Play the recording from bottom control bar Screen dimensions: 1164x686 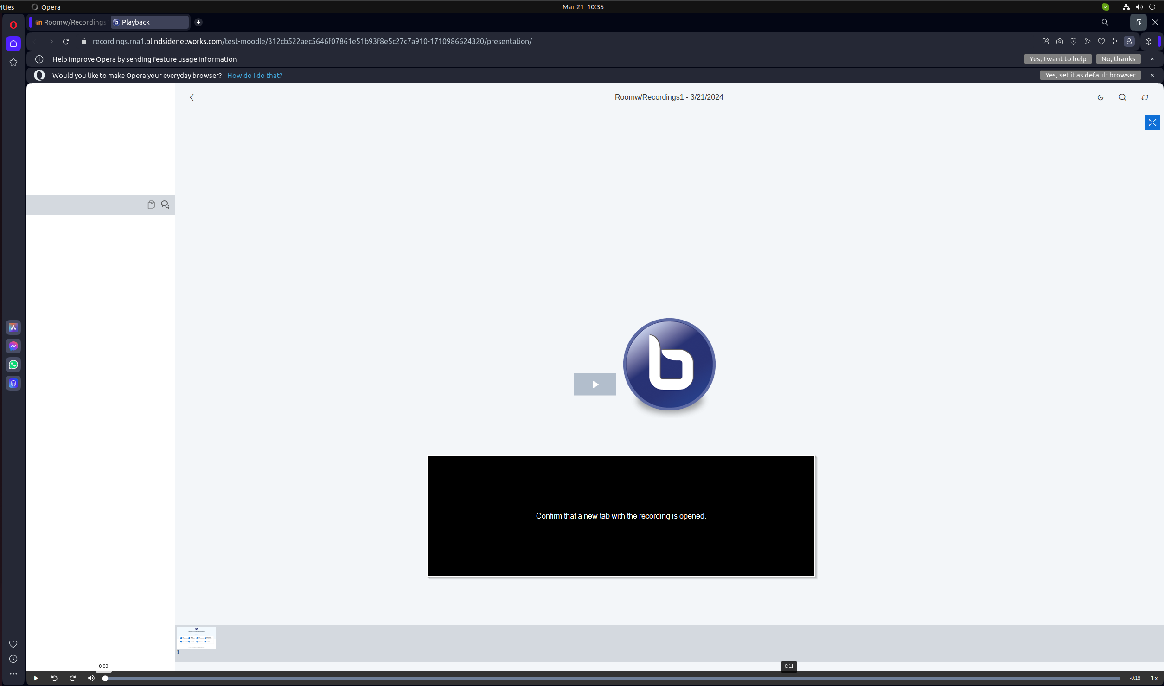(x=36, y=678)
